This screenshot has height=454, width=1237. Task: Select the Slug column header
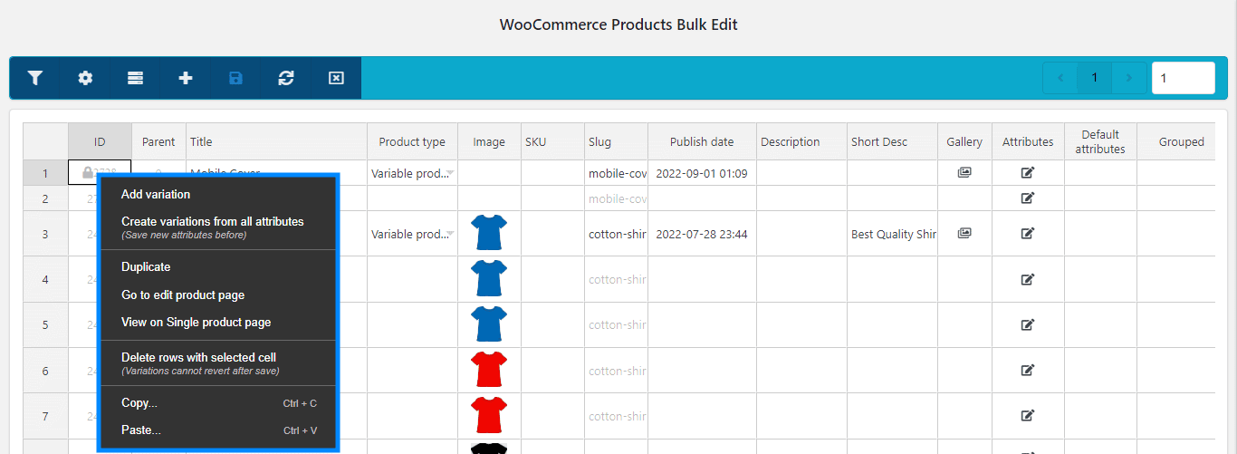tap(616, 141)
